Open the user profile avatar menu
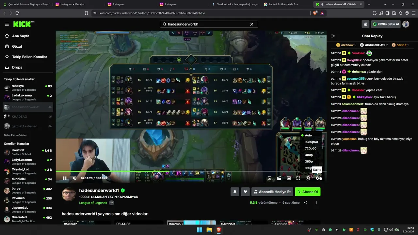Viewport: 418px width, 235px height. pyautogui.click(x=406, y=24)
